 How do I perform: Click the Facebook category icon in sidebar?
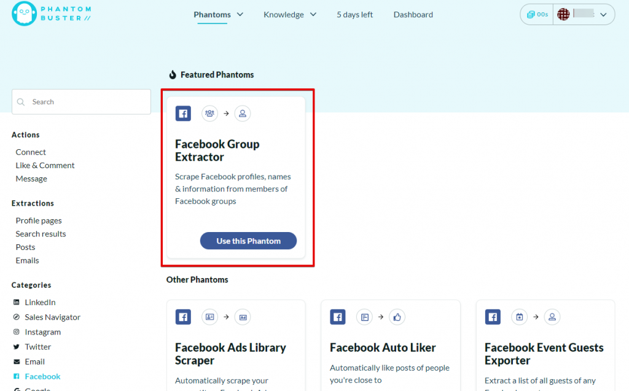click(17, 376)
